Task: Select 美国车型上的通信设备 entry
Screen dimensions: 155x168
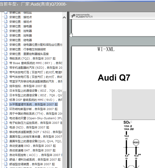Action: pos(36,141)
